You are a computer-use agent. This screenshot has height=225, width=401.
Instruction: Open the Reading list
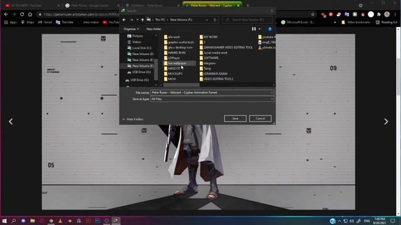(x=387, y=22)
